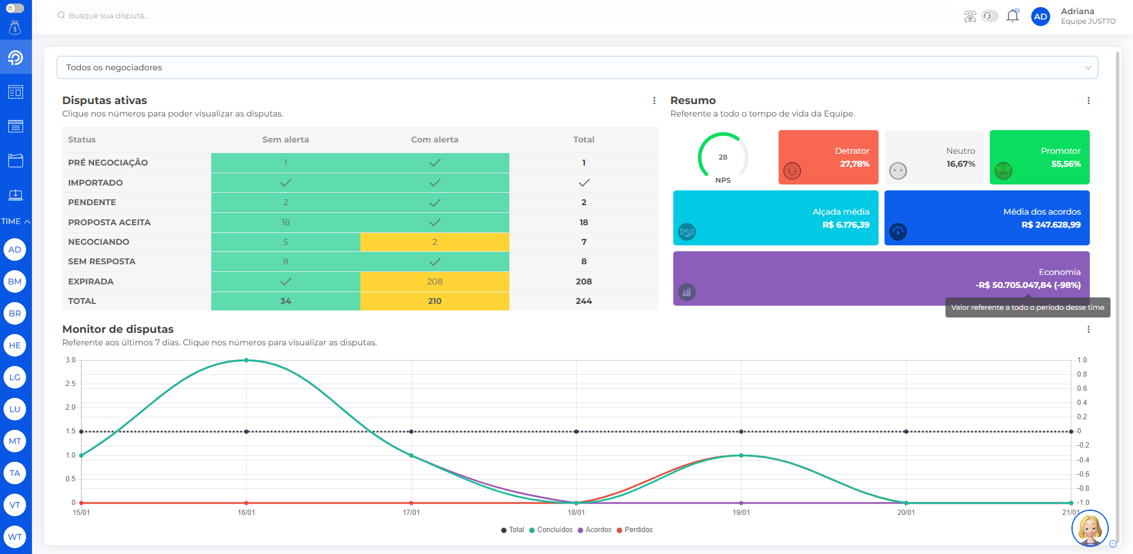
Task: Open the Resumo three-dot options menu
Action: click(x=1088, y=101)
